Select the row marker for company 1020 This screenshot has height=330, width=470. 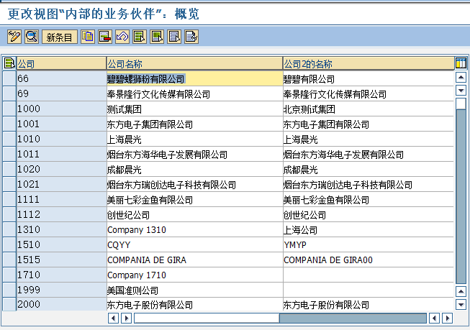pos(9,169)
